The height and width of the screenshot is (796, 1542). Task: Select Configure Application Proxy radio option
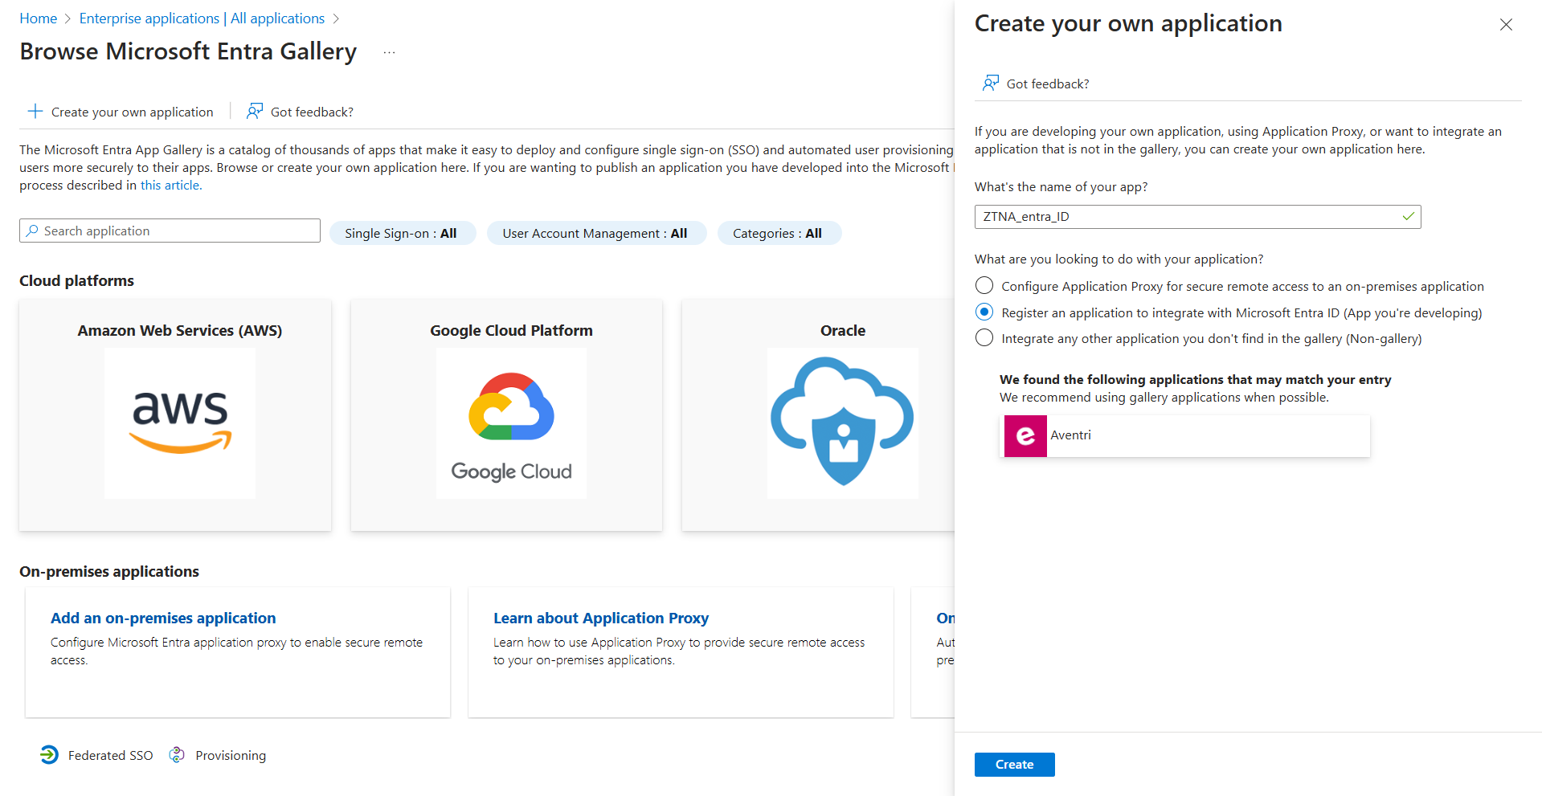984,286
